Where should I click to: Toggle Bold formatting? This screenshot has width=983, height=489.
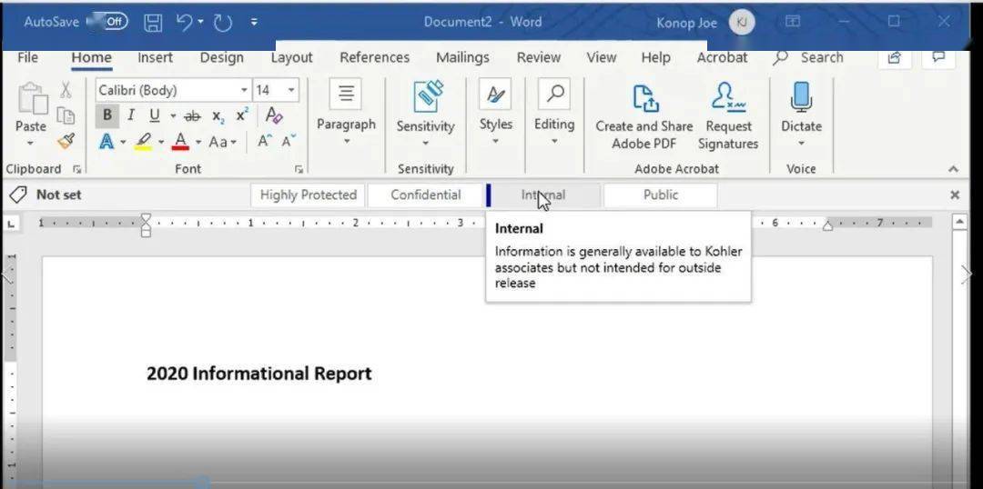click(x=107, y=115)
